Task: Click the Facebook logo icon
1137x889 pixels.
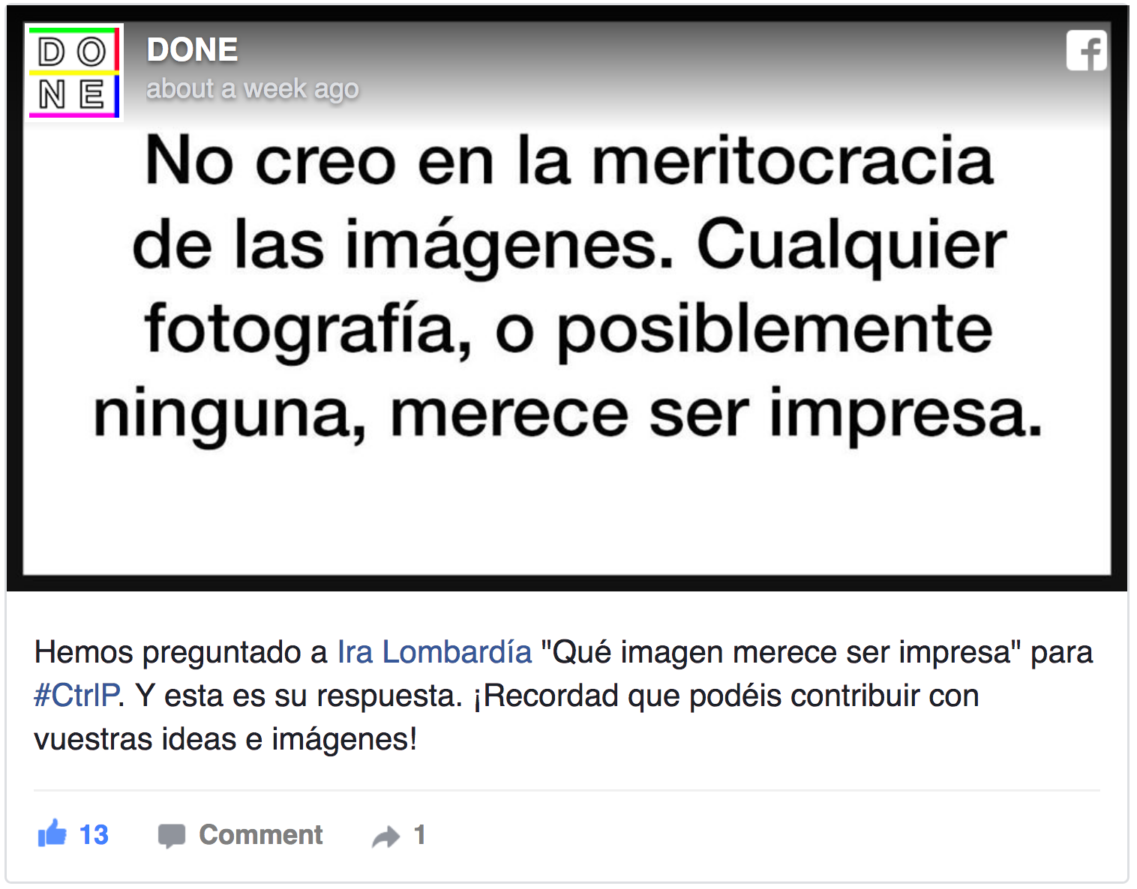Action: point(1086,51)
